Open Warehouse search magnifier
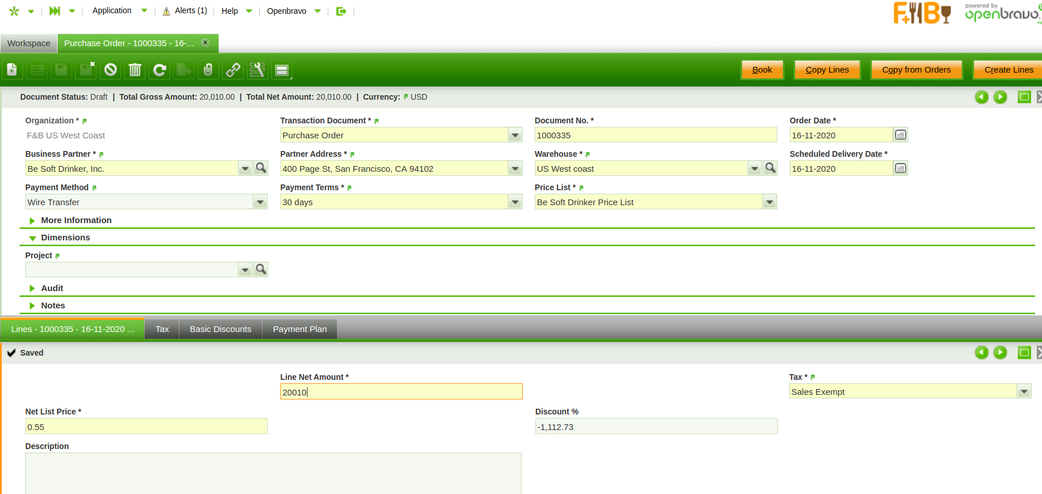Image resolution: width=1042 pixels, height=494 pixels. click(770, 168)
